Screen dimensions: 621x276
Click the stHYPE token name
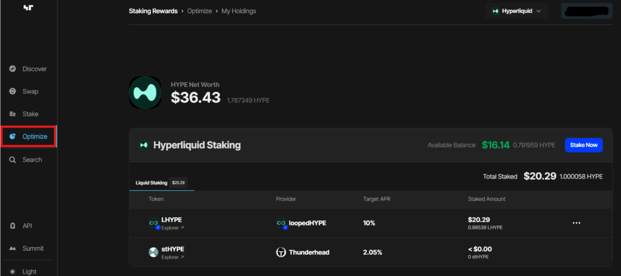[173, 249]
